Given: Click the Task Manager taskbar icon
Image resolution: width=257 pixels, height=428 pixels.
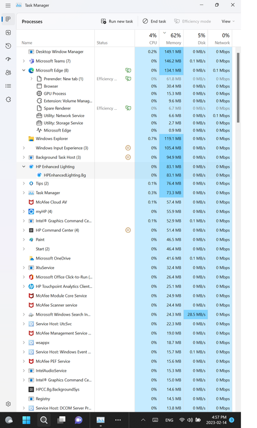Looking at the screenshot, I should 101,420.
